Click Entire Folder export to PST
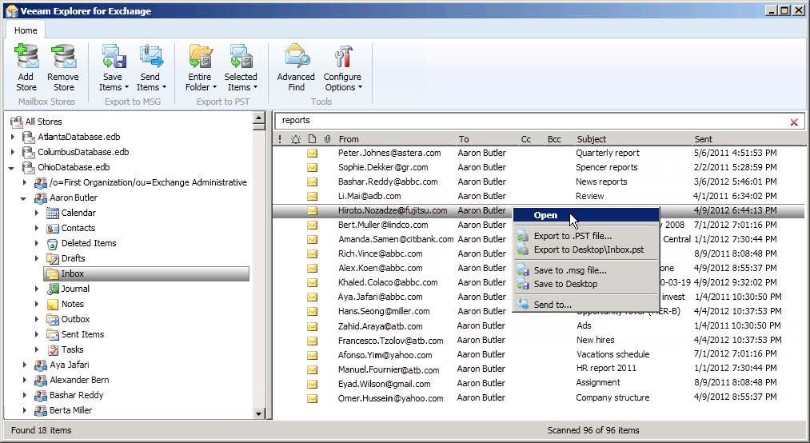810x443 pixels. point(201,68)
